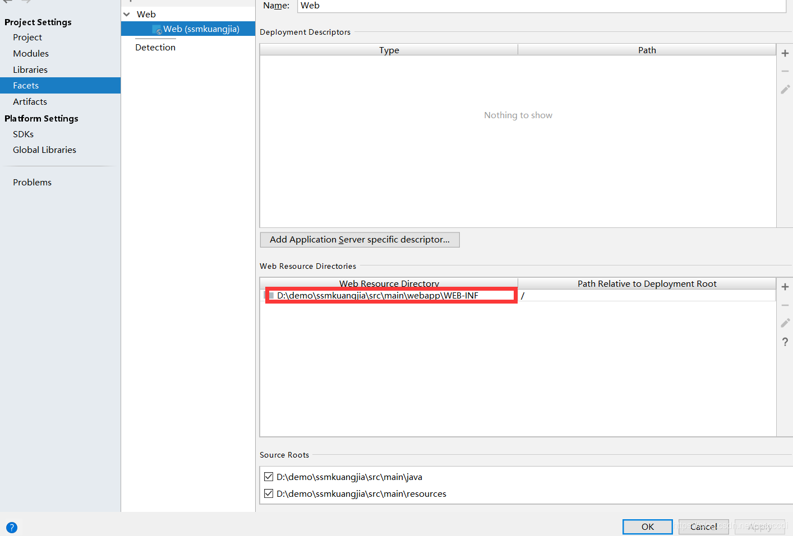
Task: Toggle source root src\main\java checkbox
Action: click(x=269, y=477)
